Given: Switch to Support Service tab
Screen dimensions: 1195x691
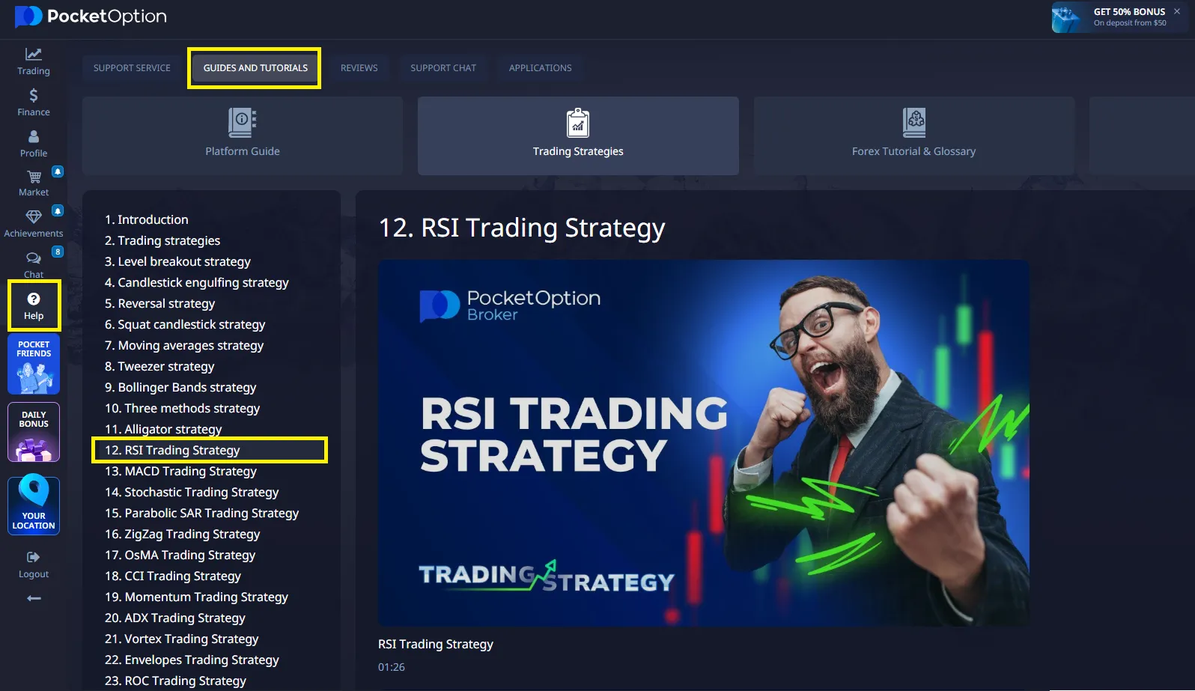Looking at the screenshot, I should (x=132, y=68).
